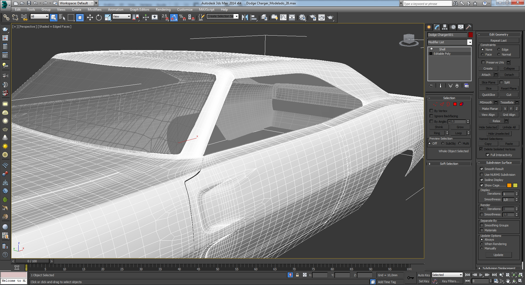Select the Move transform tool

90,18
